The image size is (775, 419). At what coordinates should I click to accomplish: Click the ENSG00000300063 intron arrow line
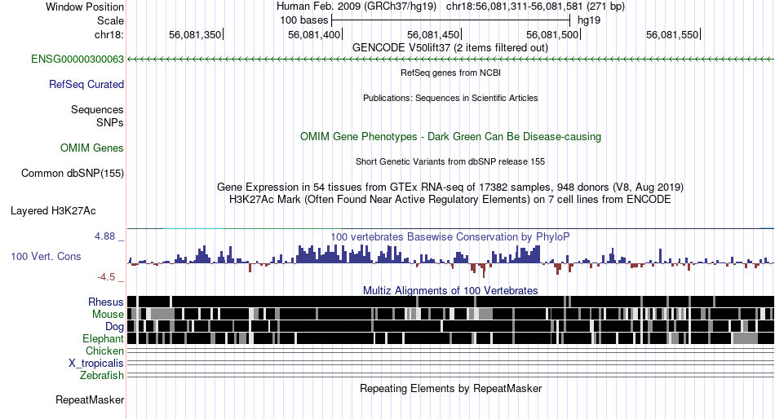pyautogui.click(x=450, y=60)
